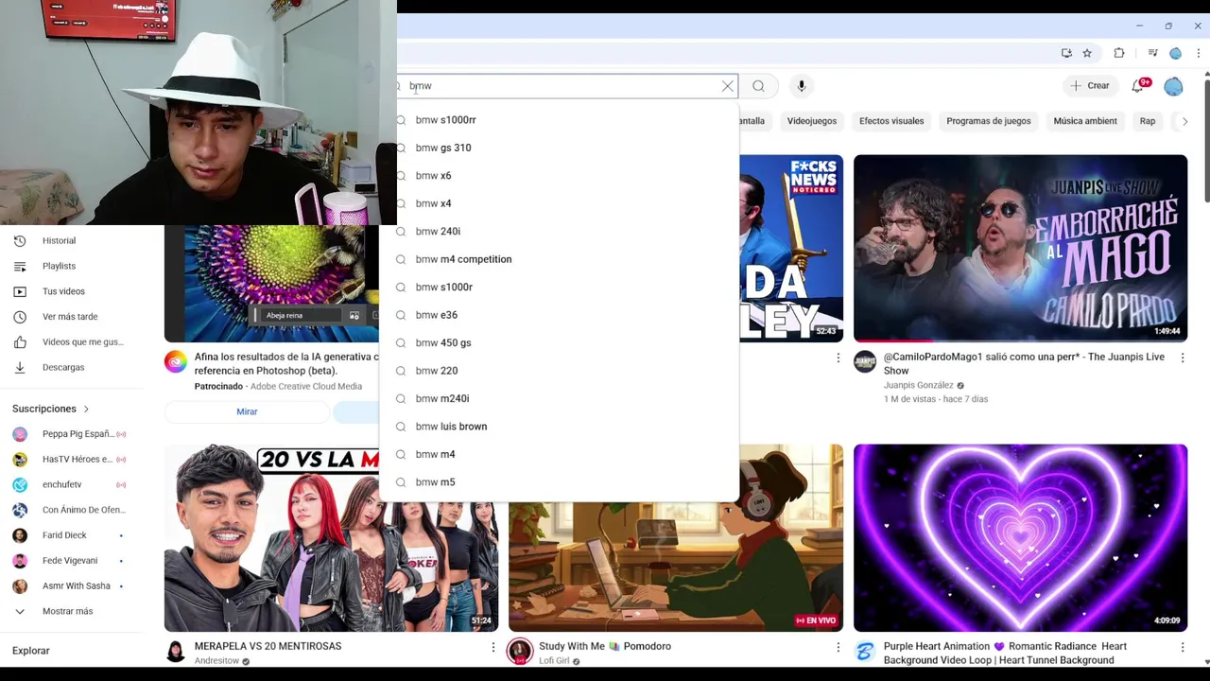This screenshot has height=681, width=1210.
Task: Choose the bmw s1000r suggestion
Action: [x=560, y=288]
